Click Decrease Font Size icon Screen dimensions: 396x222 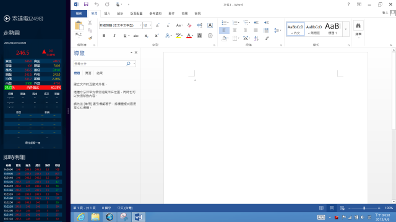coord(168,25)
